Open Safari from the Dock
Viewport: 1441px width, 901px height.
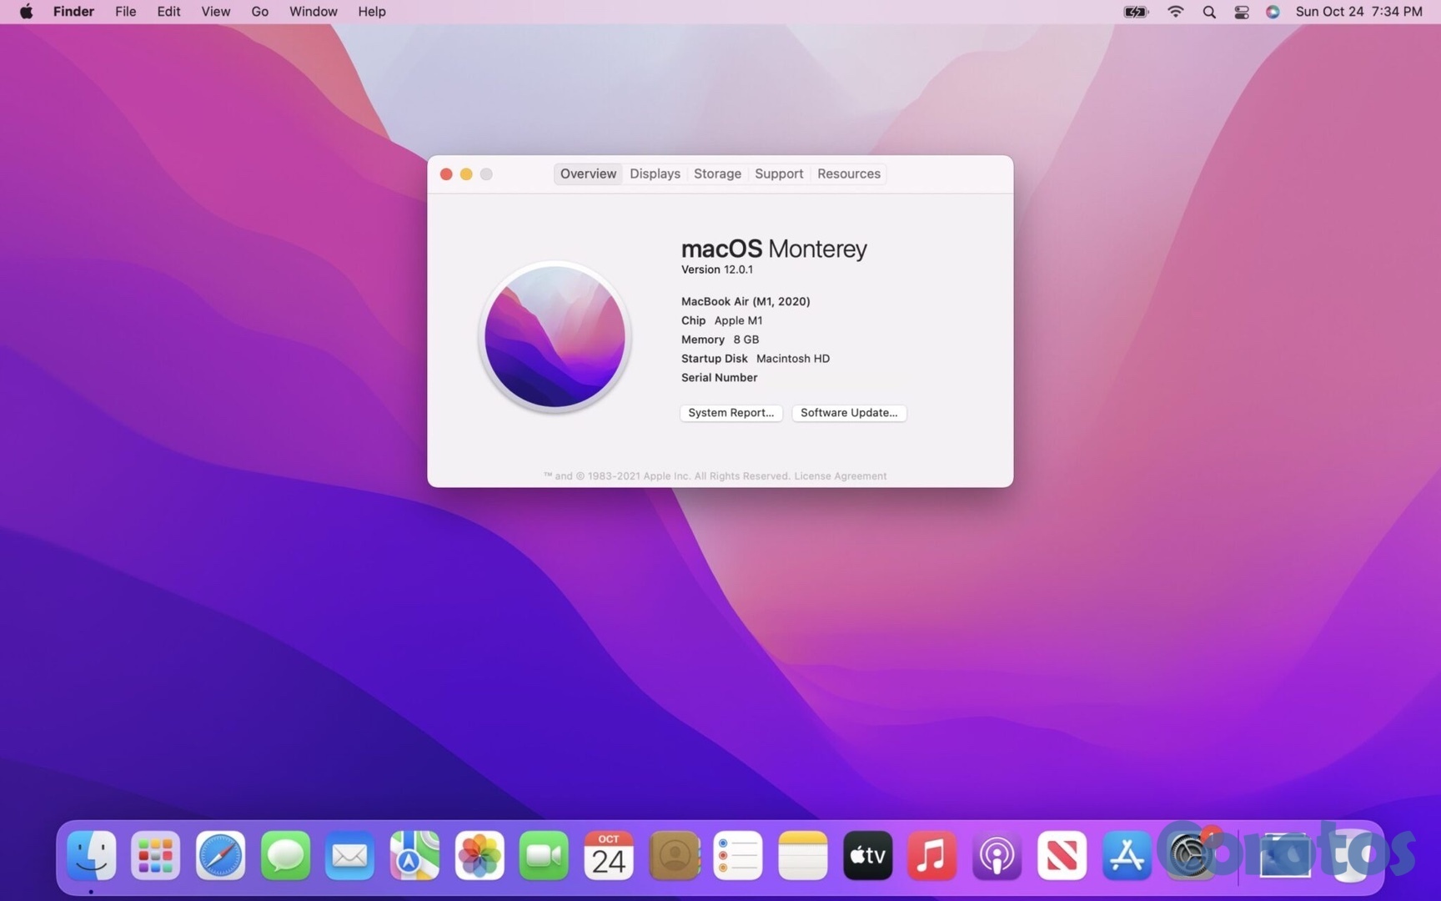point(219,855)
